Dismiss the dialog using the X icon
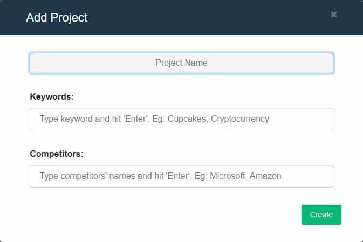Viewport: 363px width, 242px height. (333, 15)
